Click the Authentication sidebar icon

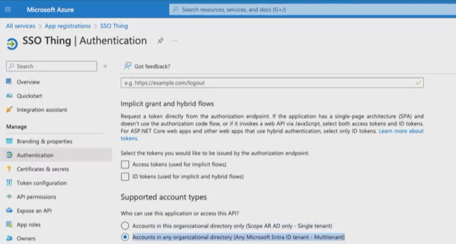(x=9, y=155)
